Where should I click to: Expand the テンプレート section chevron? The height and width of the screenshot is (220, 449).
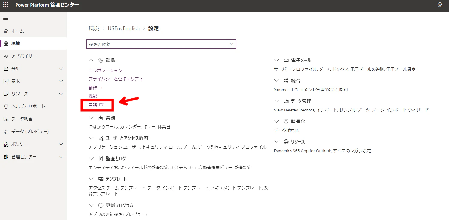click(x=91, y=179)
